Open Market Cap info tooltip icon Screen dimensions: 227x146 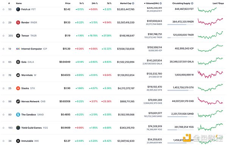(x=133, y=3)
